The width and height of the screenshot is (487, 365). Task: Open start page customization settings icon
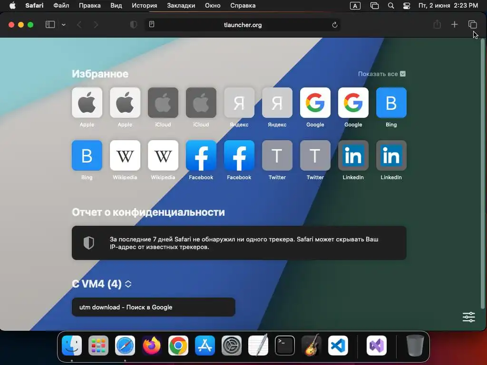tap(468, 317)
